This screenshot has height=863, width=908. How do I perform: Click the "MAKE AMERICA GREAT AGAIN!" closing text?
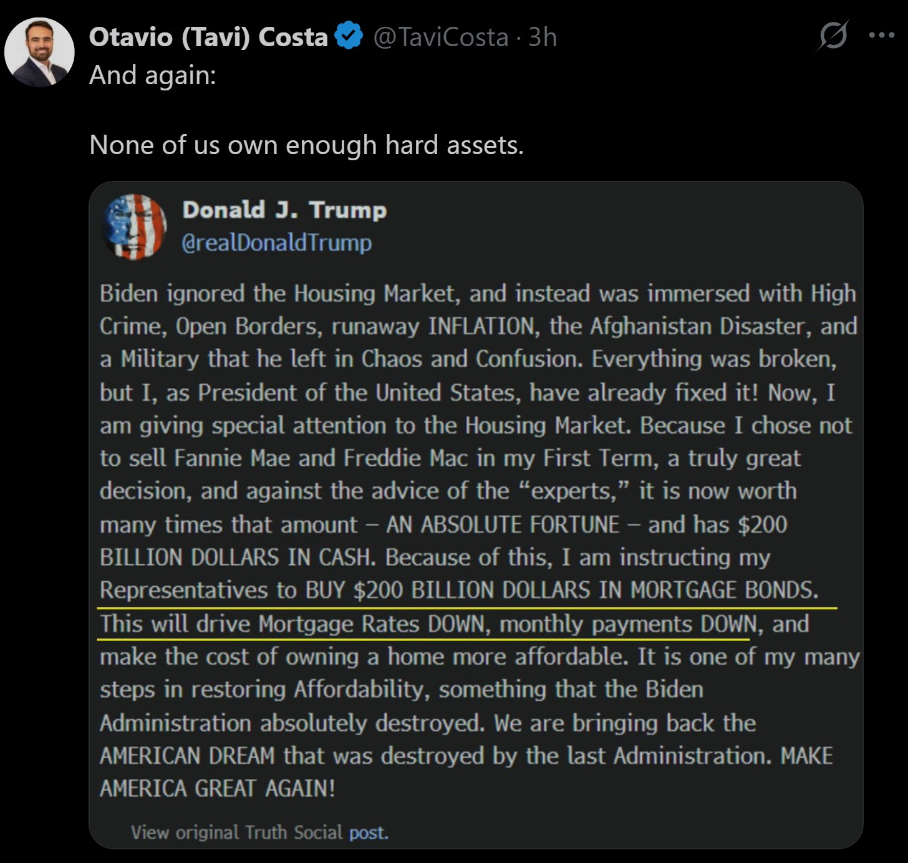217,789
